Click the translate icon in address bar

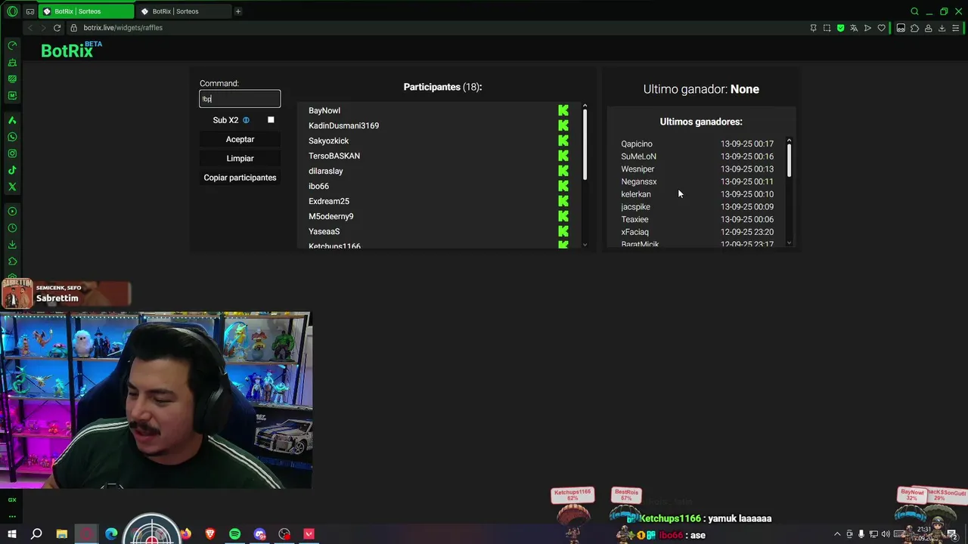(854, 28)
